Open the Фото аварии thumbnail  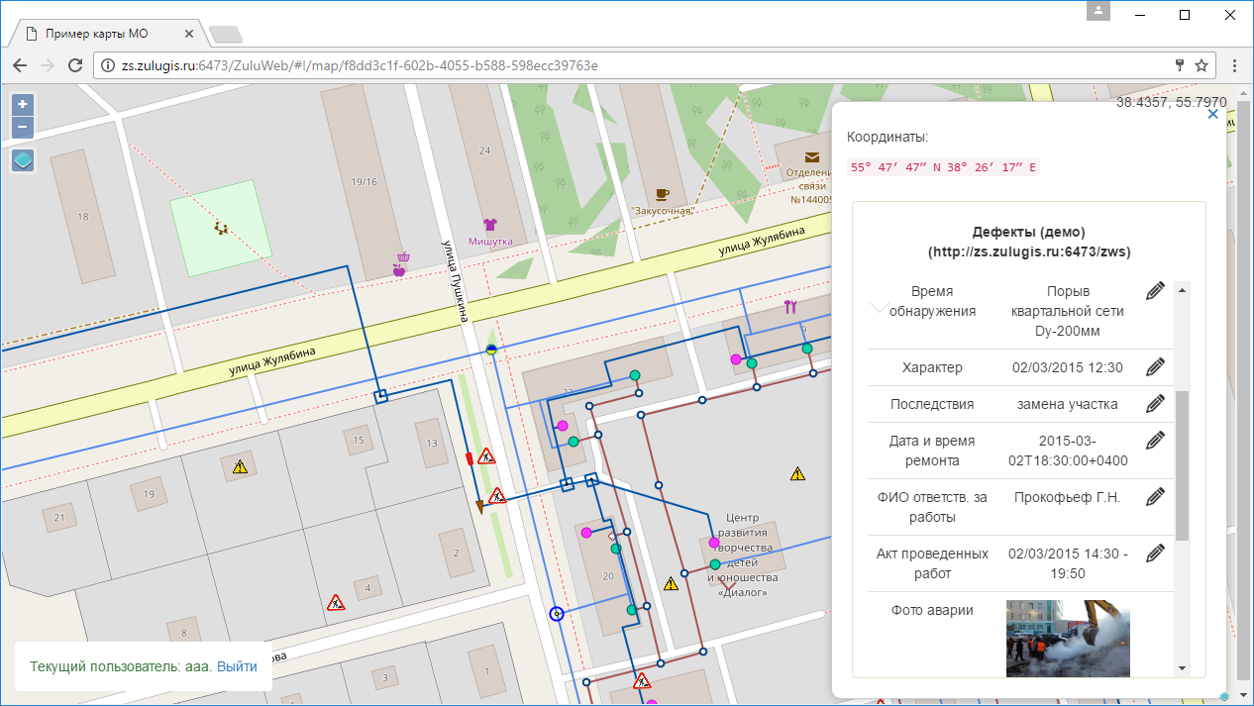1067,638
